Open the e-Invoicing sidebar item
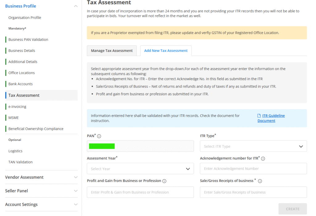Image resolution: width=316 pixels, height=216 pixels. coord(17,107)
